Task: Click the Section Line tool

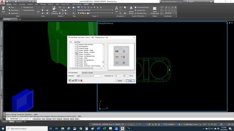Action: pos(140,10)
